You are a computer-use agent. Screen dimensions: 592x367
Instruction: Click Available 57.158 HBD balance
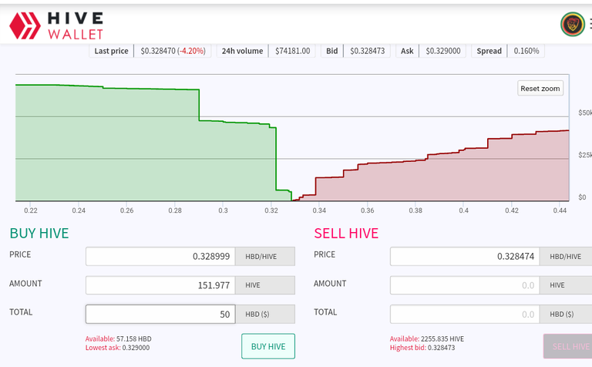pyautogui.click(x=118, y=339)
